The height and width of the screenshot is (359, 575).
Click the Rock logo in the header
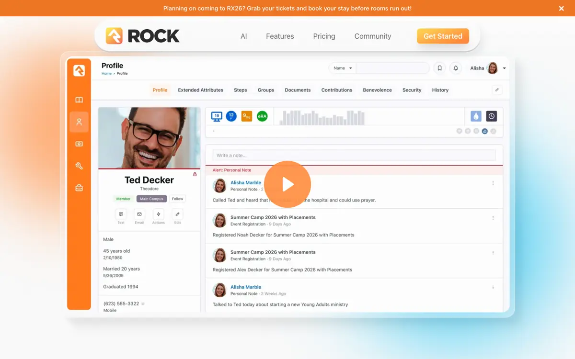click(x=143, y=36)
